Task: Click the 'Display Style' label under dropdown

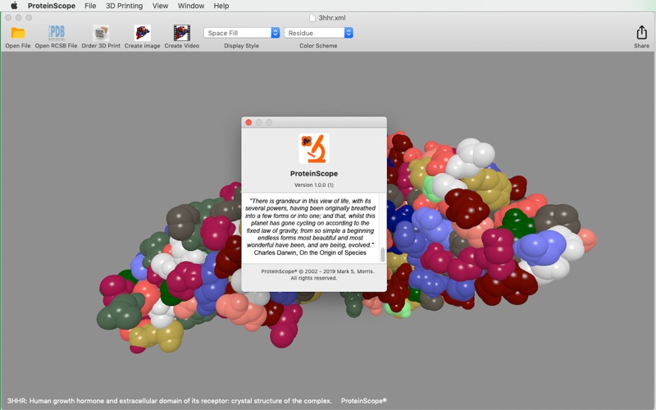Action: coord(241,46)
